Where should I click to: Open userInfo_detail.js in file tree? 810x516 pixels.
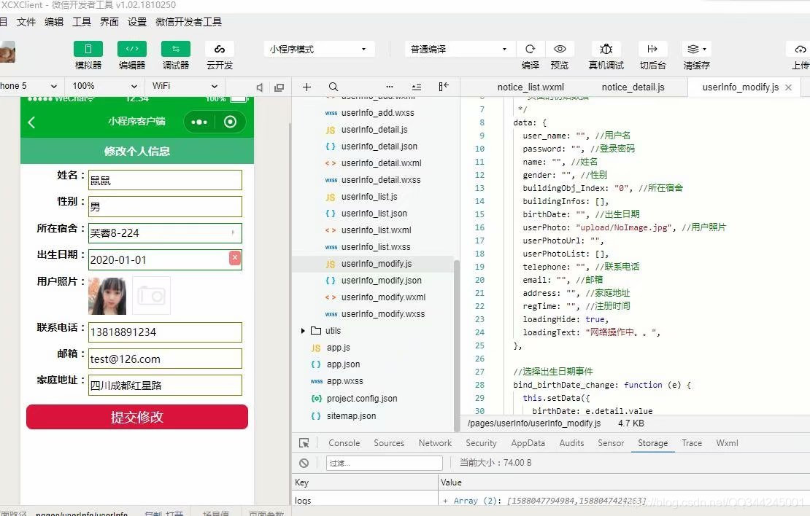[x=374, y=130]
